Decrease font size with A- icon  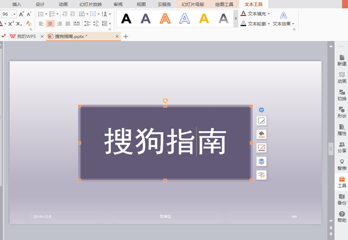[29, 14]
